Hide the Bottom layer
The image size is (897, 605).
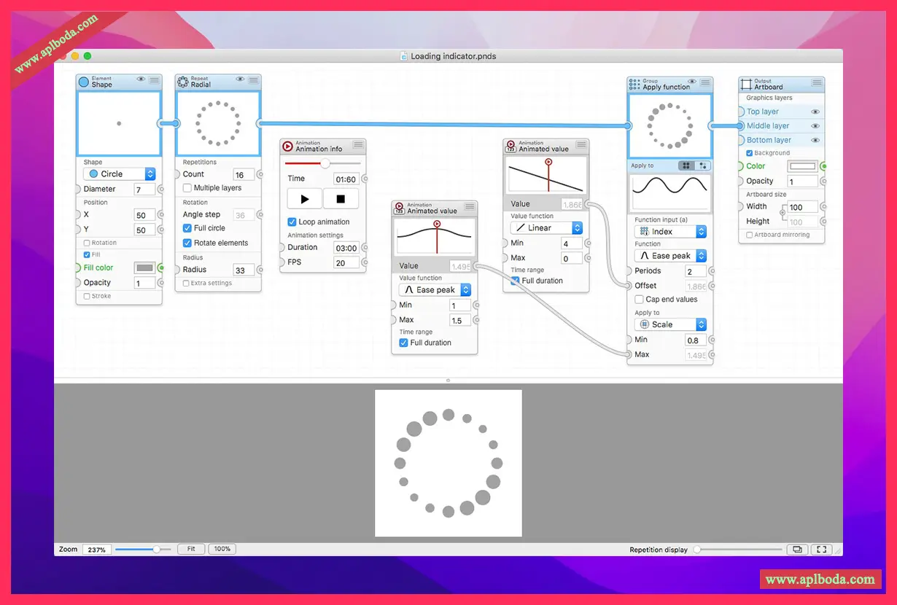click(x=815, y=140)
